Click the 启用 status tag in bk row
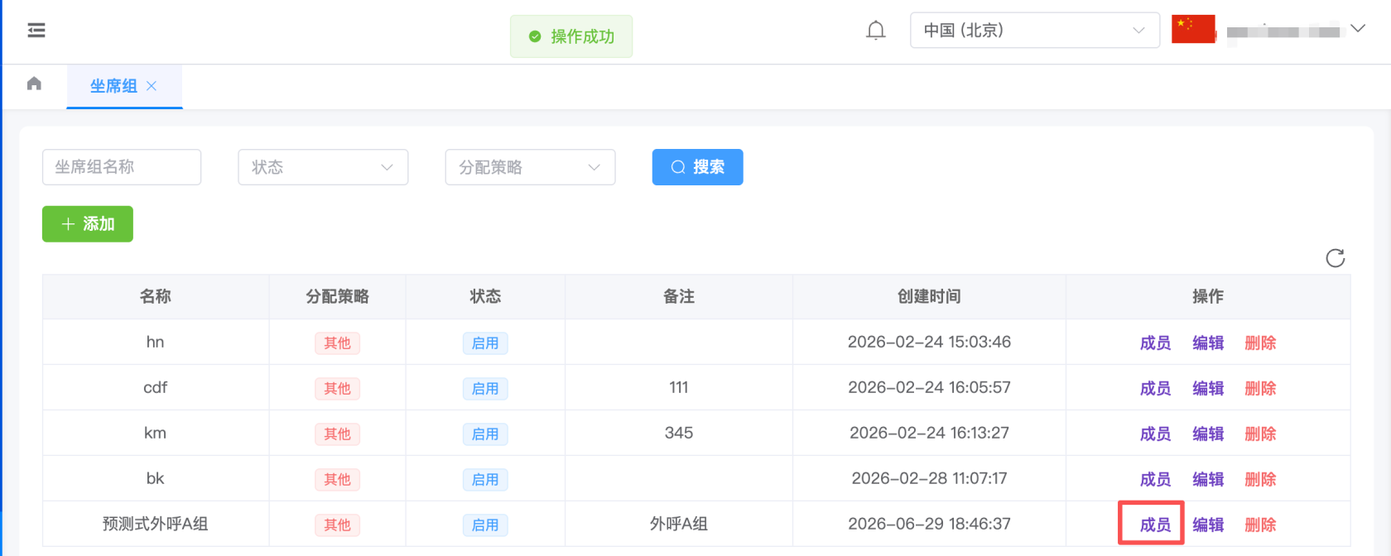The height and width of the screenshot is (556, 1391). 485,480
